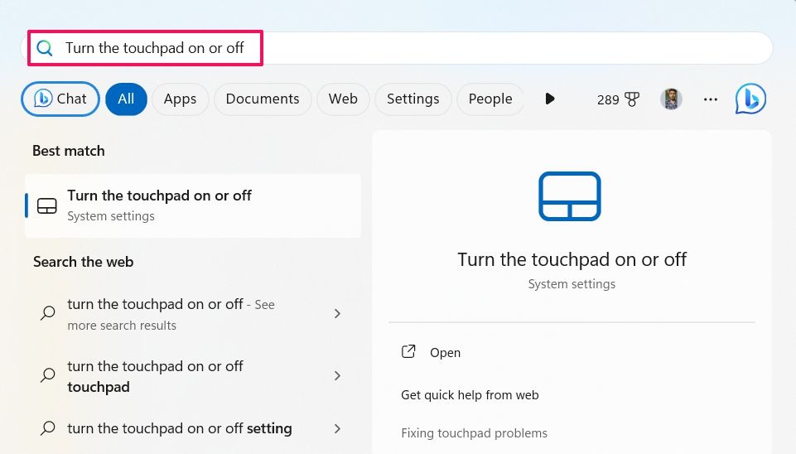This screenshot has width=796, height=454.
Task: Switch to the People filter tab
Action: [x=490, y=99]
